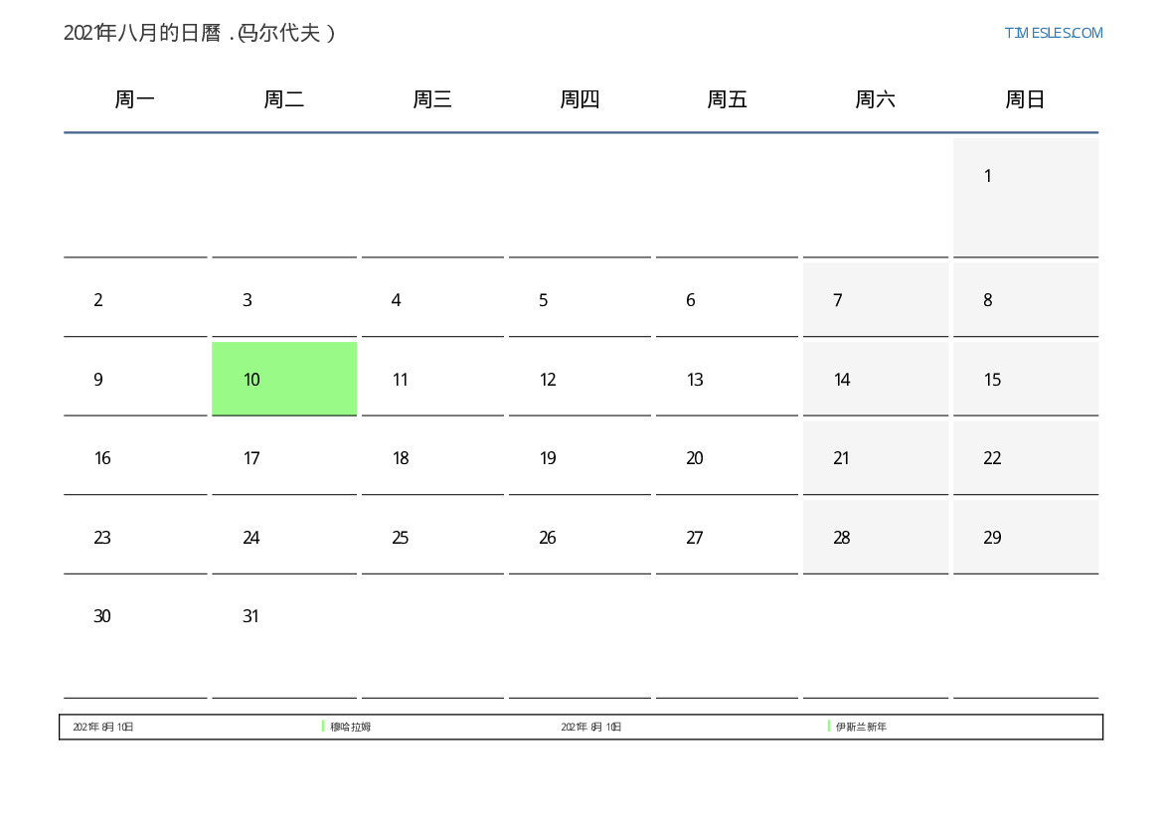1162x822 pixels.
Task: Select Saturday the 28th
Action: point(875,538)
